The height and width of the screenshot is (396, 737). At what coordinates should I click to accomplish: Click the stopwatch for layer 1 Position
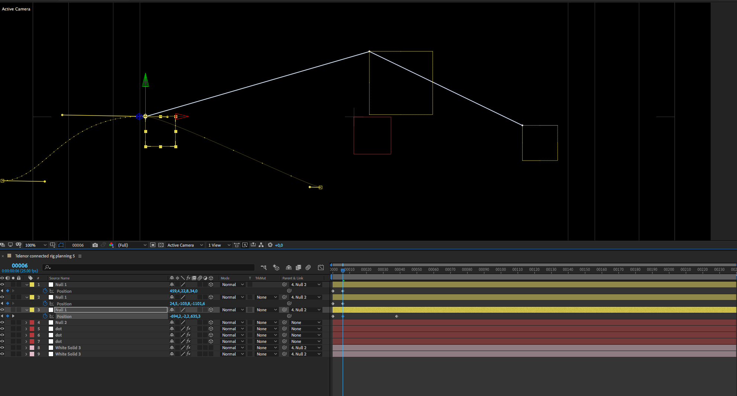coord(45,291)
